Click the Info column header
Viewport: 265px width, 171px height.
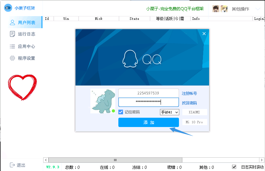[x=221, y=19]
